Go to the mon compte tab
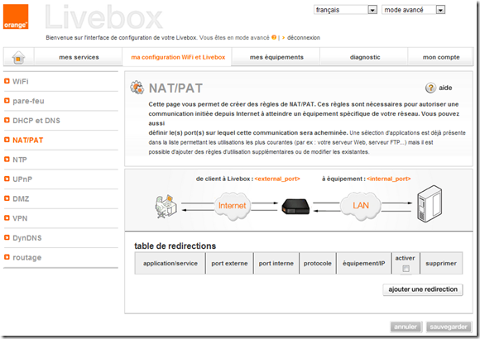Viewport: 480px width, 339px height. (x=441, y=57)
